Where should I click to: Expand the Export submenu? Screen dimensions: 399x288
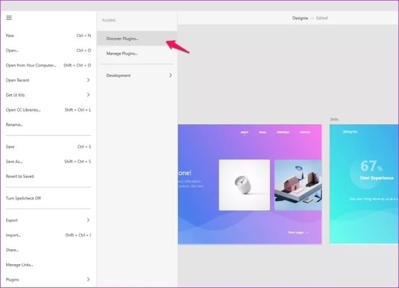click(88, 220)
